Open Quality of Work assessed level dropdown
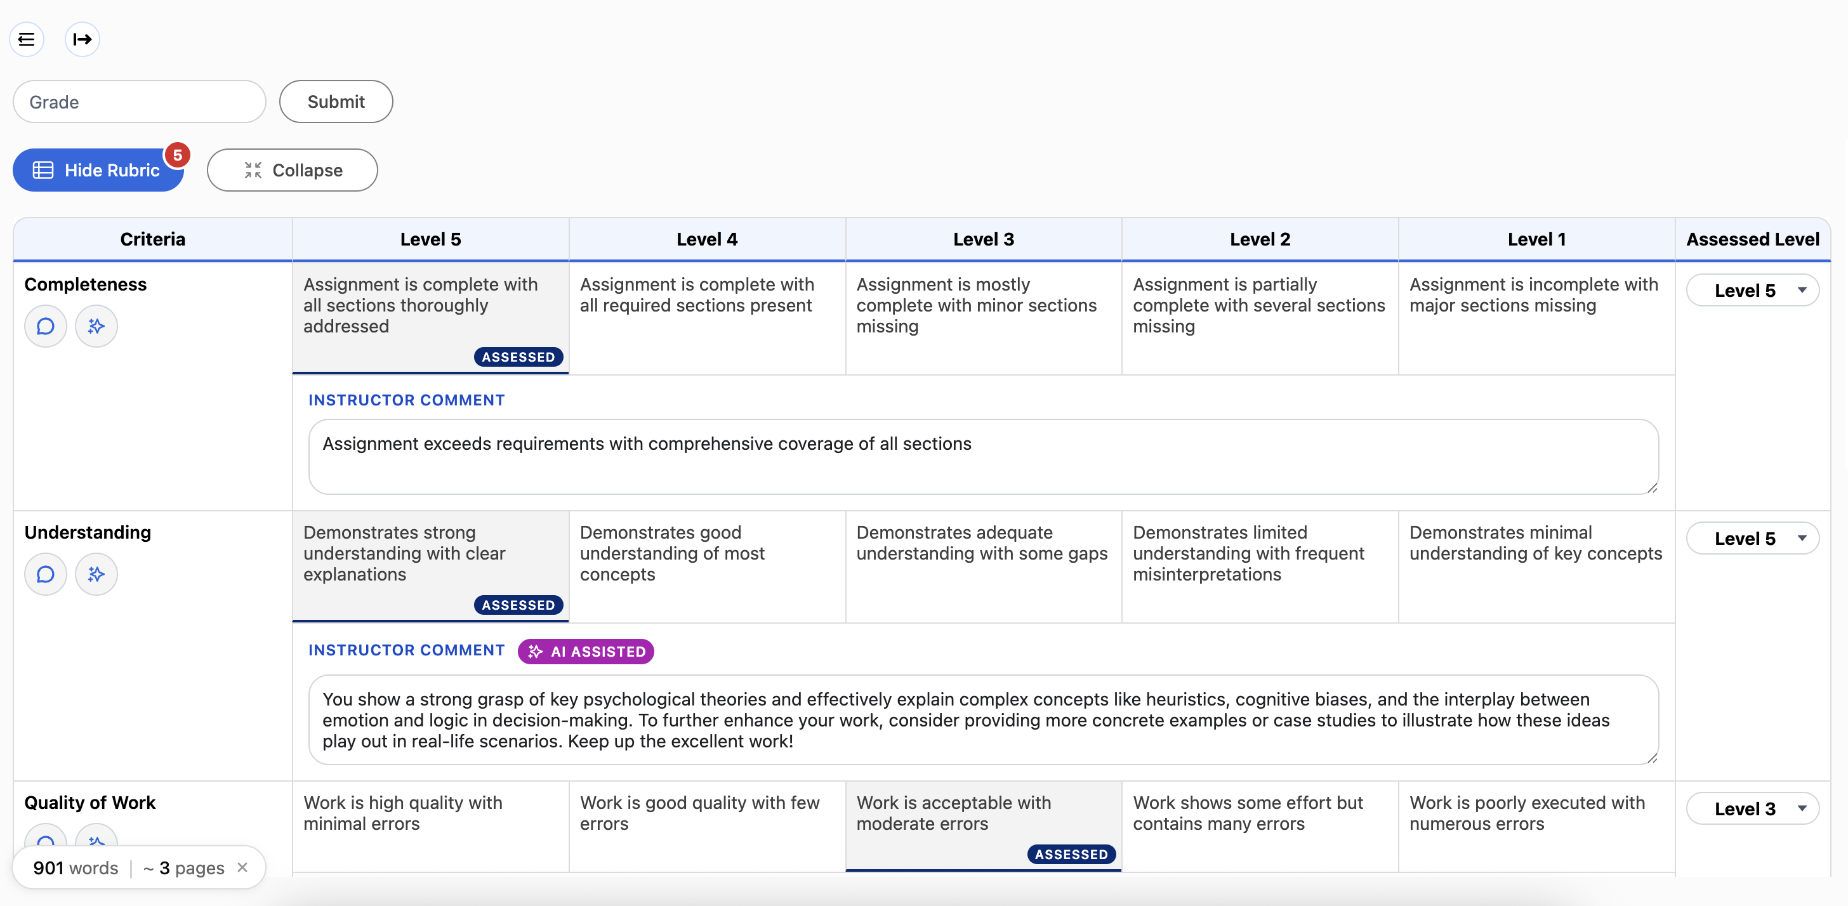Viewport: 1848px width, 906px height. pyautogui.click(x=1752, y=808)
